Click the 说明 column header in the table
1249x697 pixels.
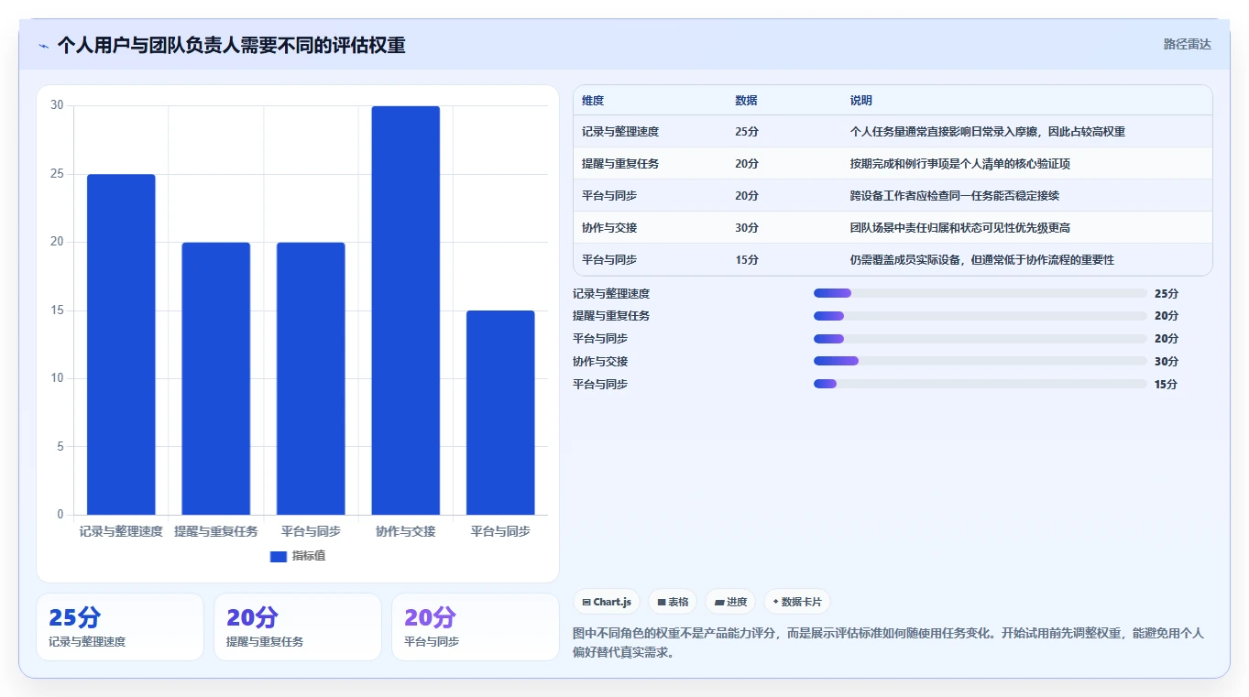click(861, 101)
